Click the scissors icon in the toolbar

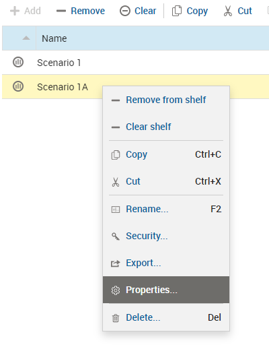coord(228,11)
